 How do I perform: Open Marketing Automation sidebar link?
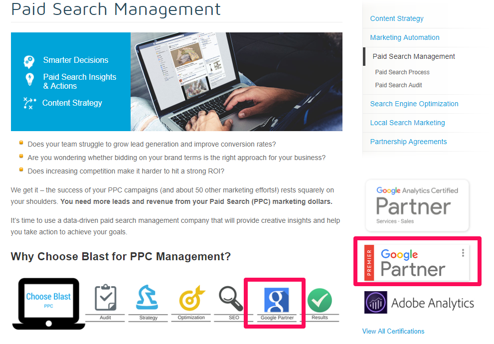[405, 37]
